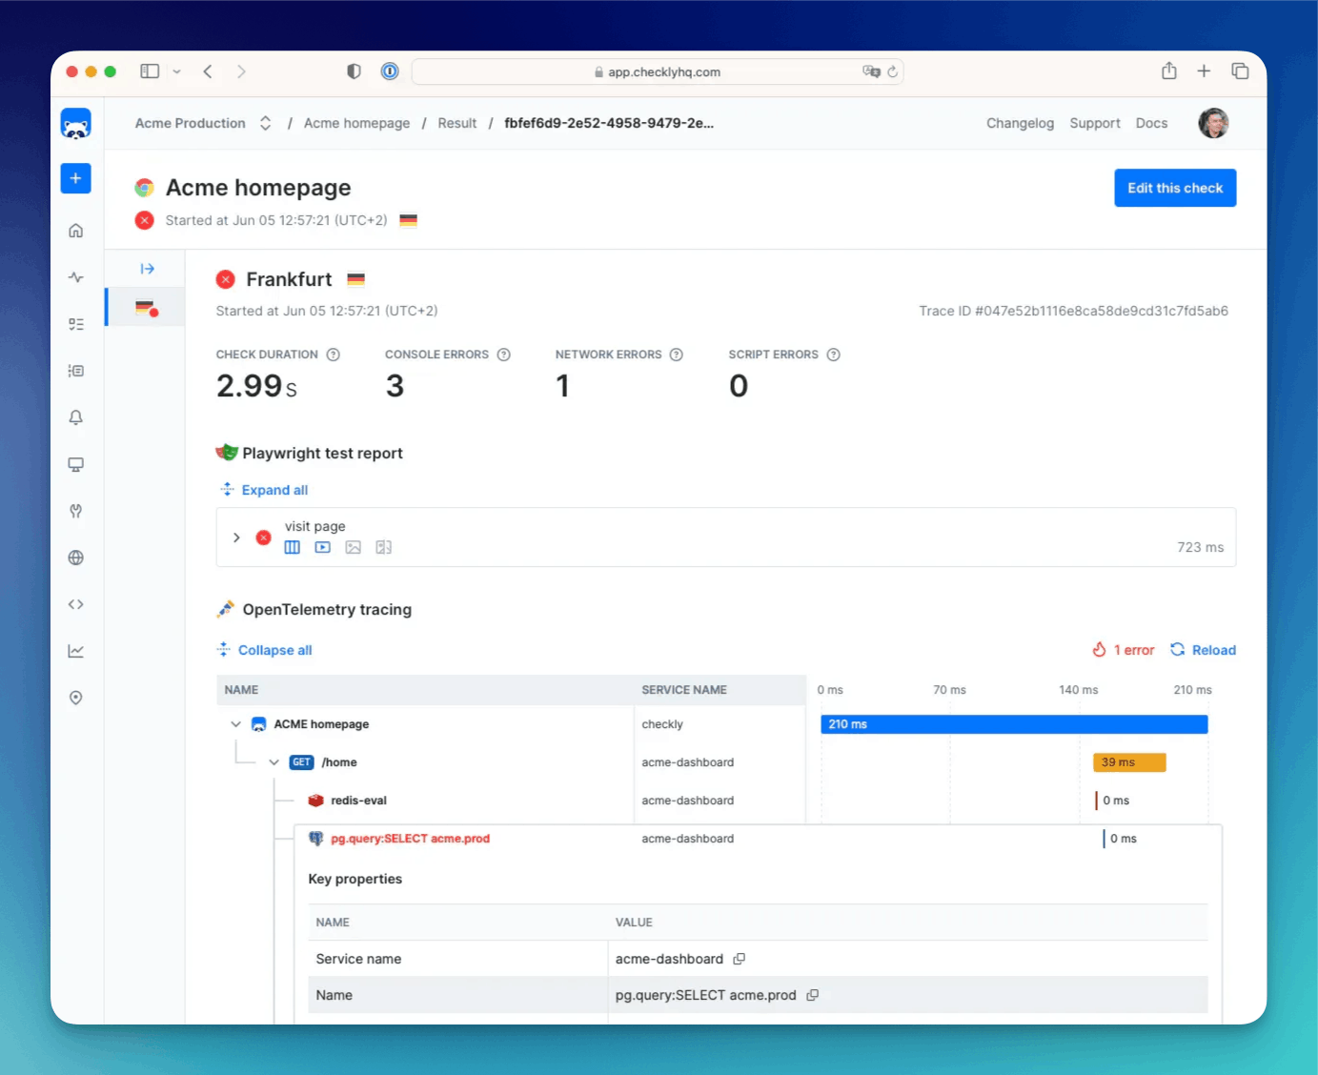Select the pg.query:SELECT acme.prod span
Viewport: 1318px width, 1075px height.
pos(410,839)
